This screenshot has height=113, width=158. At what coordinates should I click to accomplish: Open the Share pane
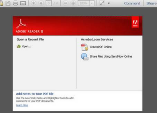151,3
